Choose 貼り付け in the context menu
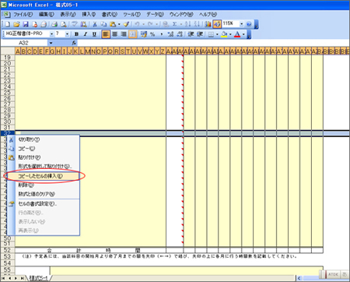This screenshot has height=282, width=350. point(44,157)
